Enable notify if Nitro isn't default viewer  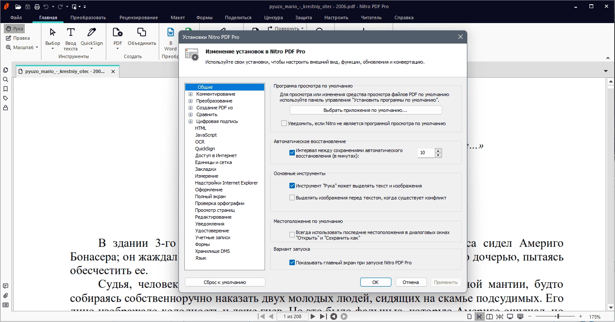pos(284,123)
